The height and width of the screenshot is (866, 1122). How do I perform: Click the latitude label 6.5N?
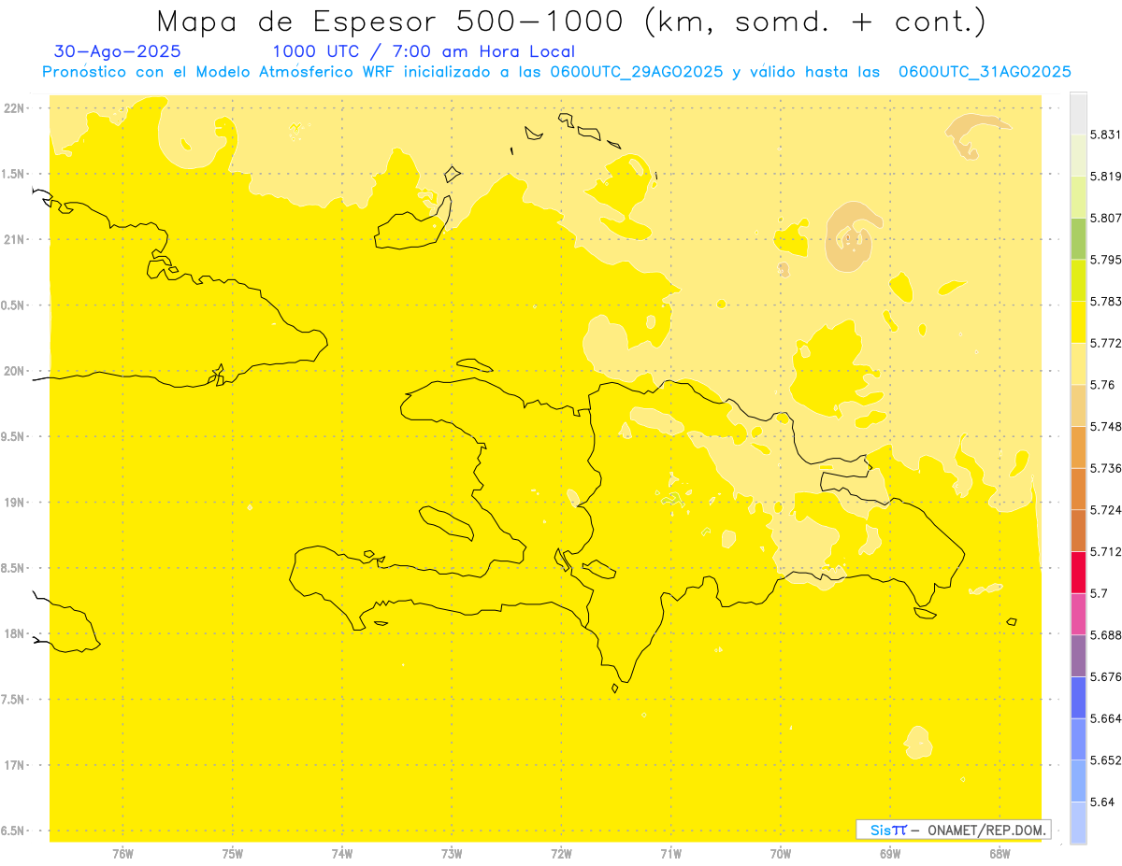(11, 831)
